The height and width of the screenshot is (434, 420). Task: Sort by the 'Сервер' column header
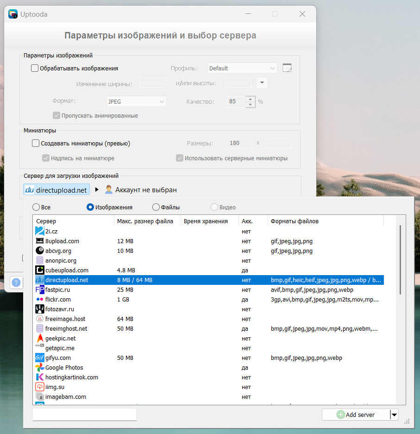[74, 221]
